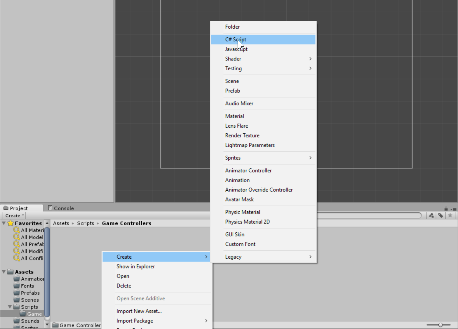This screenshot has width=458, height=329.
Task: Open the Project panel options menu icon
Action: pos(453,209)
